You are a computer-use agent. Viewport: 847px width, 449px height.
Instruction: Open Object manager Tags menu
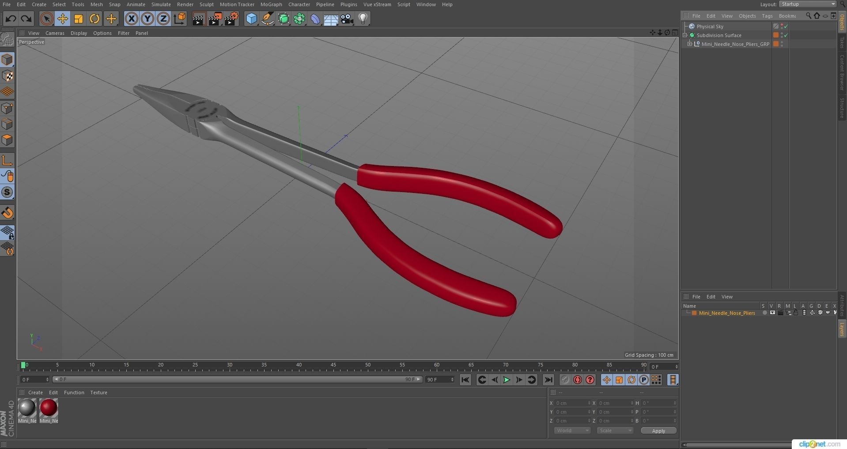(x=767, y=16)
